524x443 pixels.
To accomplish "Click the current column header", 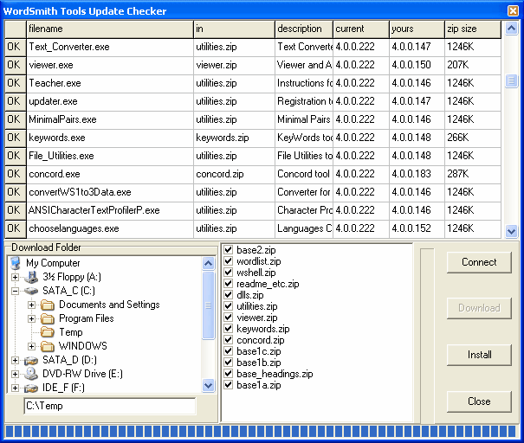I will coord(361,29).
